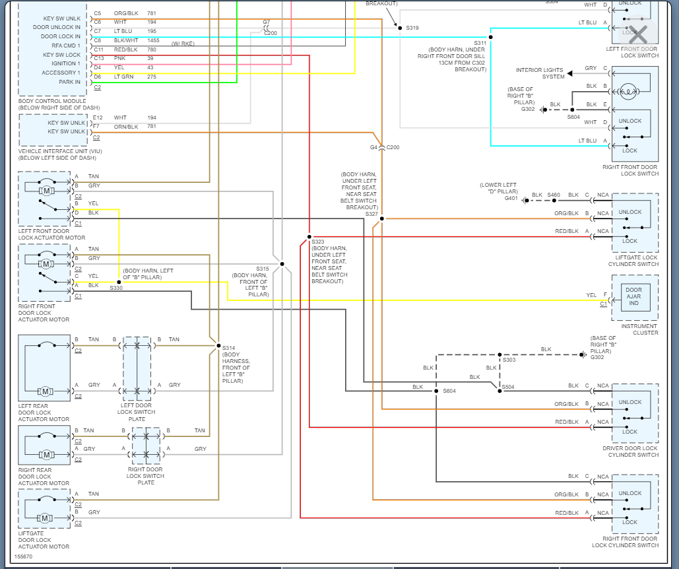The image size is (679, 569).
Task: Click the S314 splice on tan wire
Action: point(218,345)
